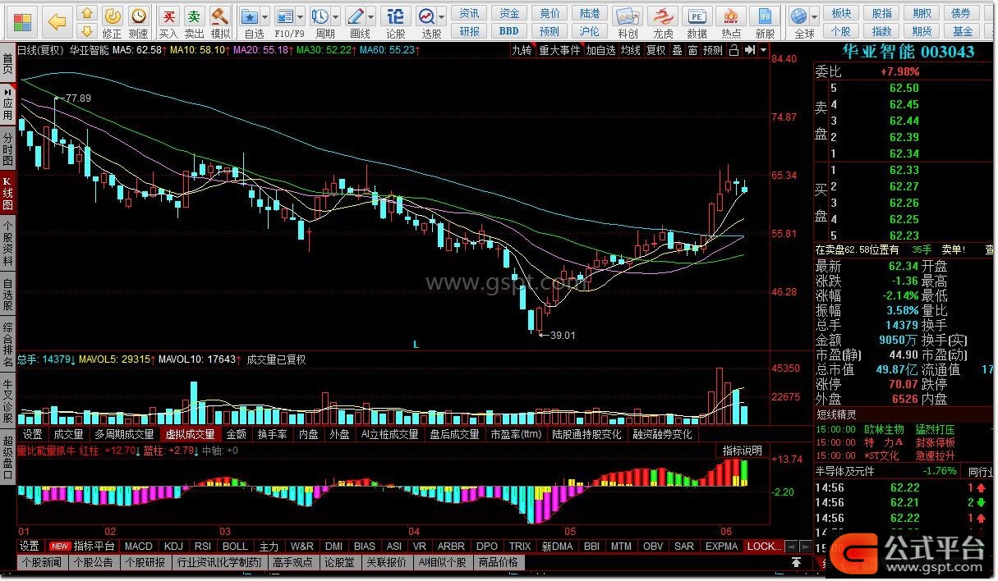This screenshot has height=581, width=998.
Task: Select the EXPMA indicator tab
Action: tap(721, 546)
